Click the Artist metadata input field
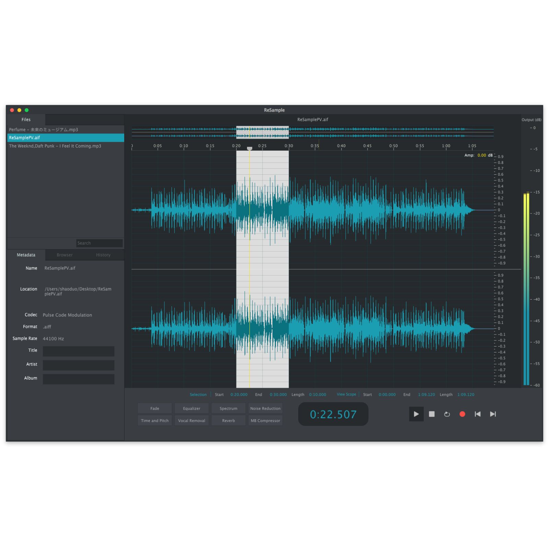Screen dimensions: 549x549 click(x=78, y=365)
